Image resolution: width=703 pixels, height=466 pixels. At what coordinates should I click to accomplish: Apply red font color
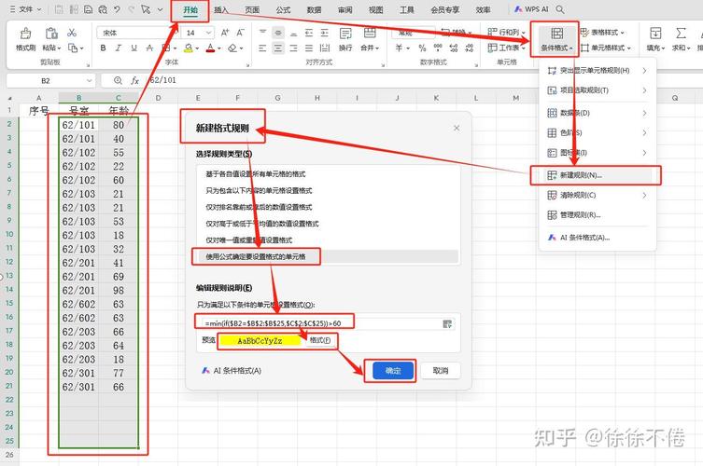coord(210,48)
